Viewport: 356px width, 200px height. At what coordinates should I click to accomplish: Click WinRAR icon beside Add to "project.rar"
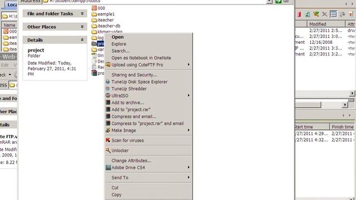coord(108,109)
